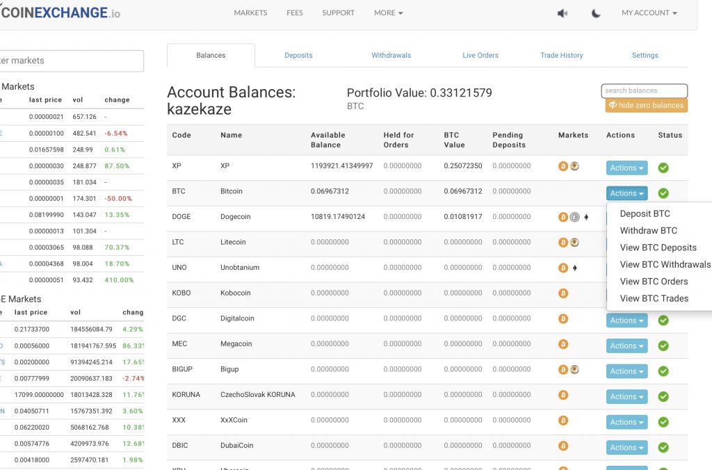Open the BTC market icon for Bigup

tap(563, 370)
